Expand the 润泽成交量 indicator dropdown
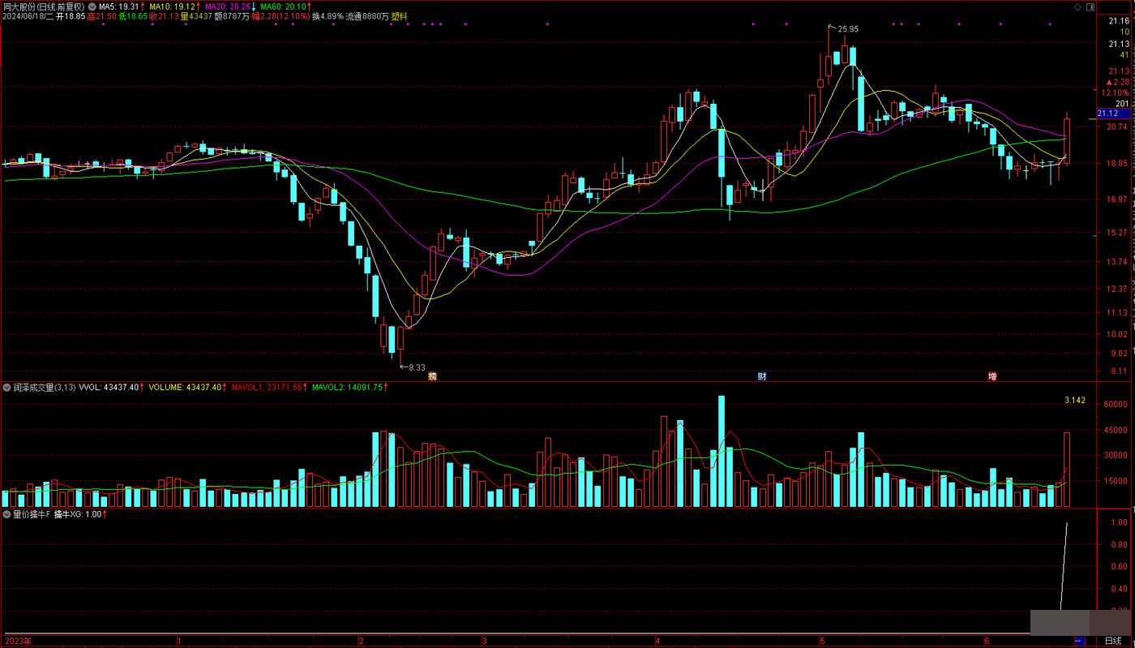The width and height of the screenshot is (1135, 648). click(x=7, y=388)
